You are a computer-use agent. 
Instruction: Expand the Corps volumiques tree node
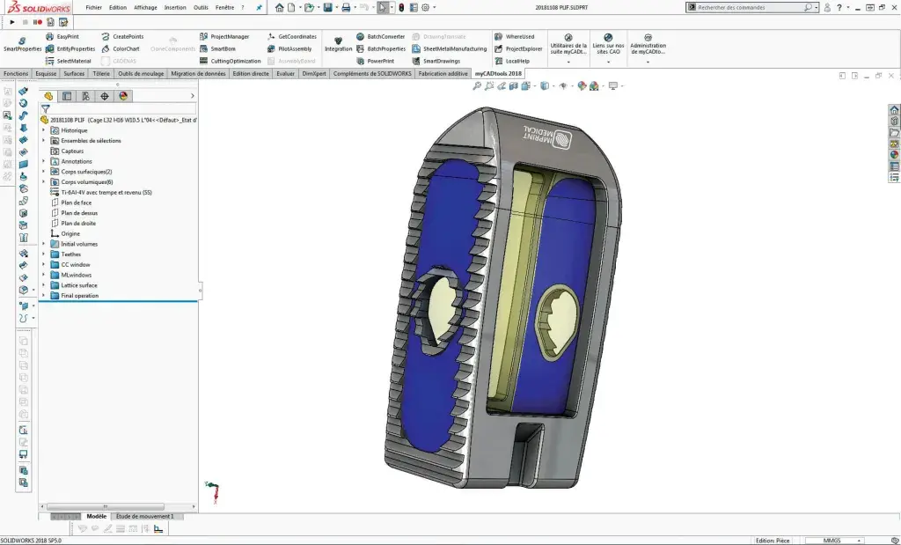(43, 182)
